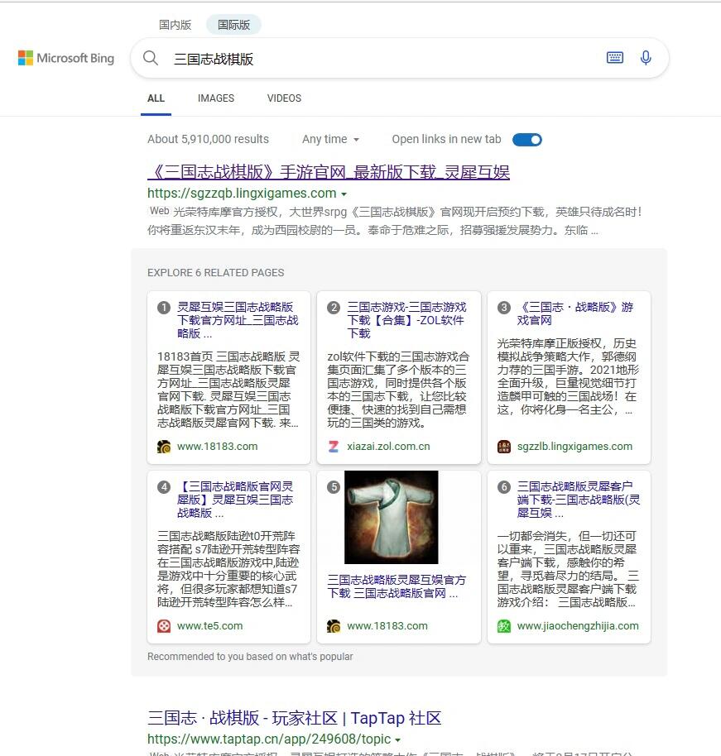Open card 3 《三国志·战略版》游戏官网 link

point(575,313)
